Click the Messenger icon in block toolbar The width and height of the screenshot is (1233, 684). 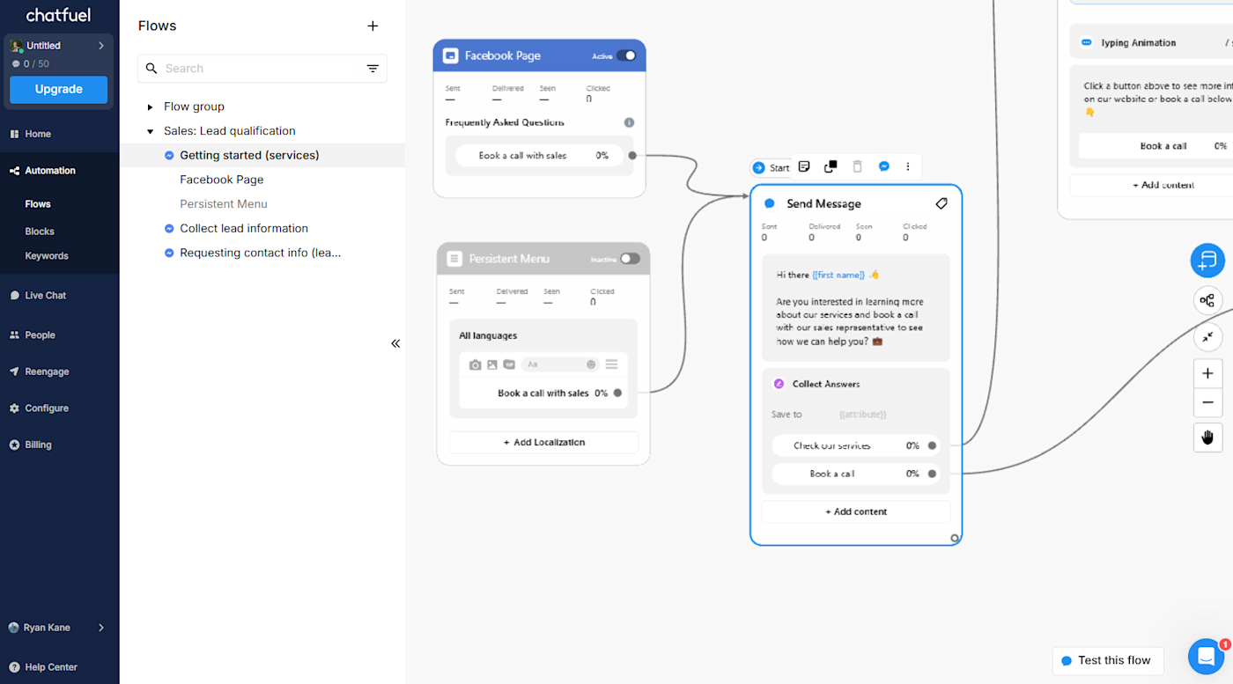pos(884,166)
